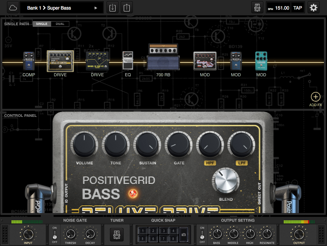Image resolution: width=327 pixels, height=246 pixels.
Task: Click the ADD FX button
Action: [x=315, y=97]
